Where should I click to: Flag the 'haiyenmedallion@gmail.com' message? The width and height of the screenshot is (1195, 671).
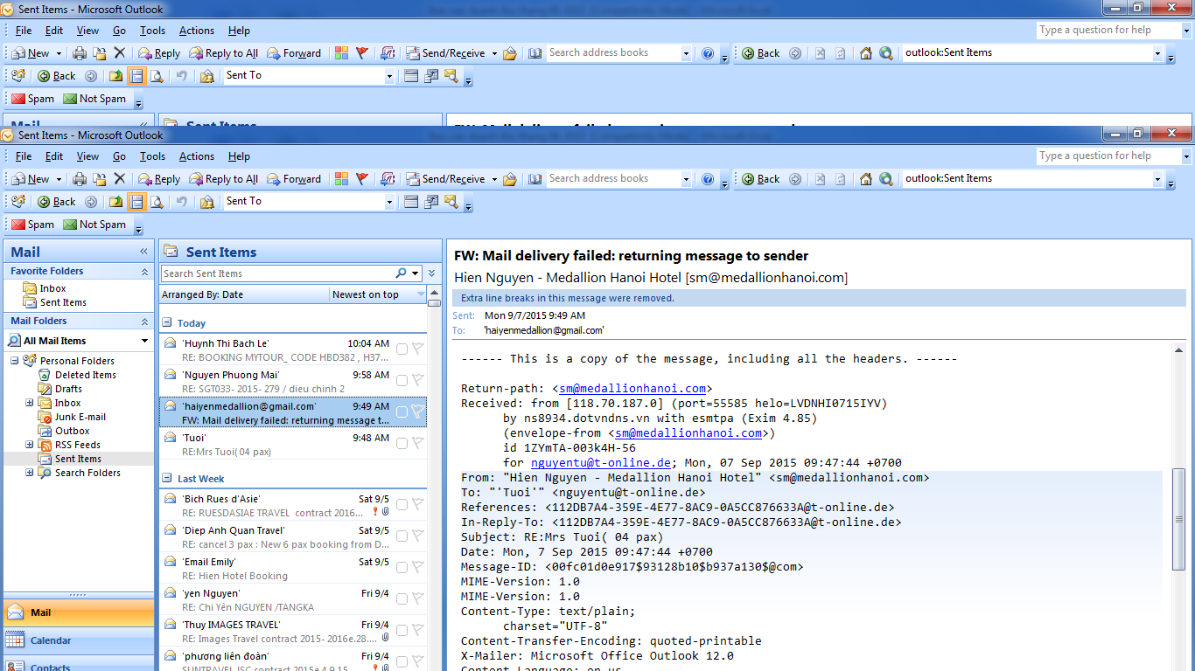pos(417,412)
